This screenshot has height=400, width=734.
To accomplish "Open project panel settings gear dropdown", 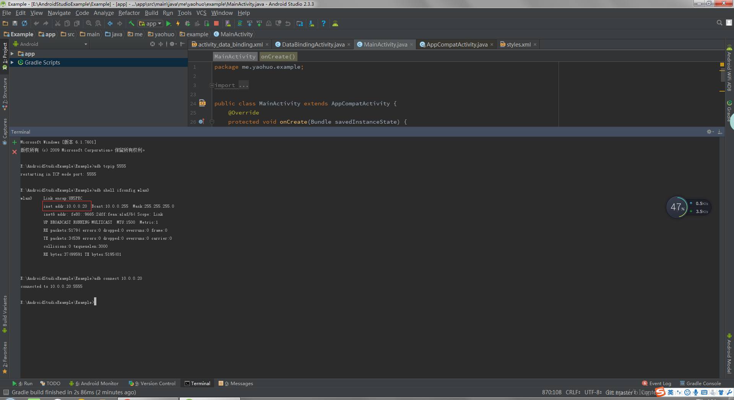I will (173, 44).
